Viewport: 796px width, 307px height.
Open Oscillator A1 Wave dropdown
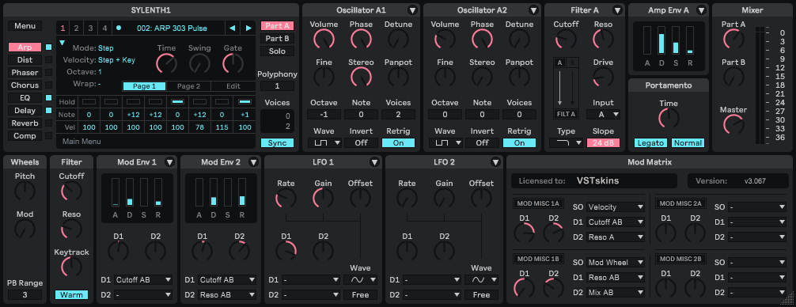pyautogui.click(x=324, y=143)
